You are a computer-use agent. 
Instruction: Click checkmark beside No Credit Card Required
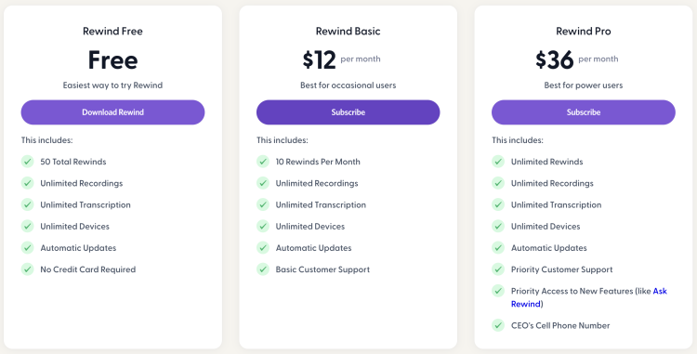(x=28, y=269)
